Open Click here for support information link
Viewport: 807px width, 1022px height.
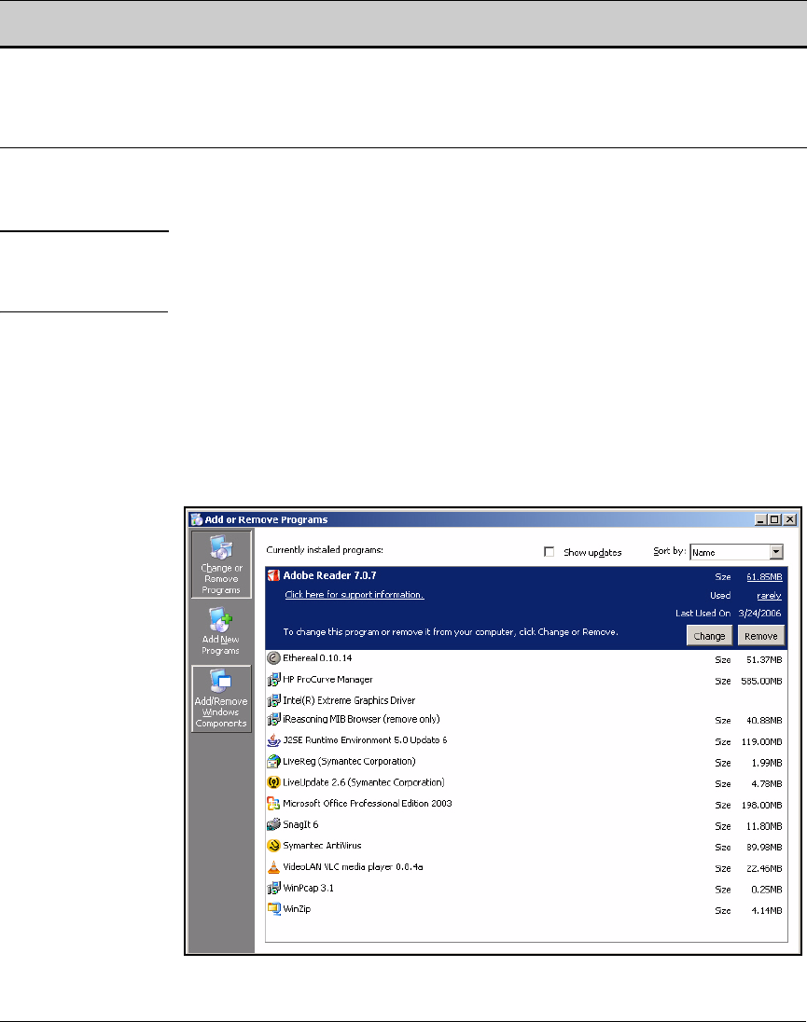[x=354, y=594]
